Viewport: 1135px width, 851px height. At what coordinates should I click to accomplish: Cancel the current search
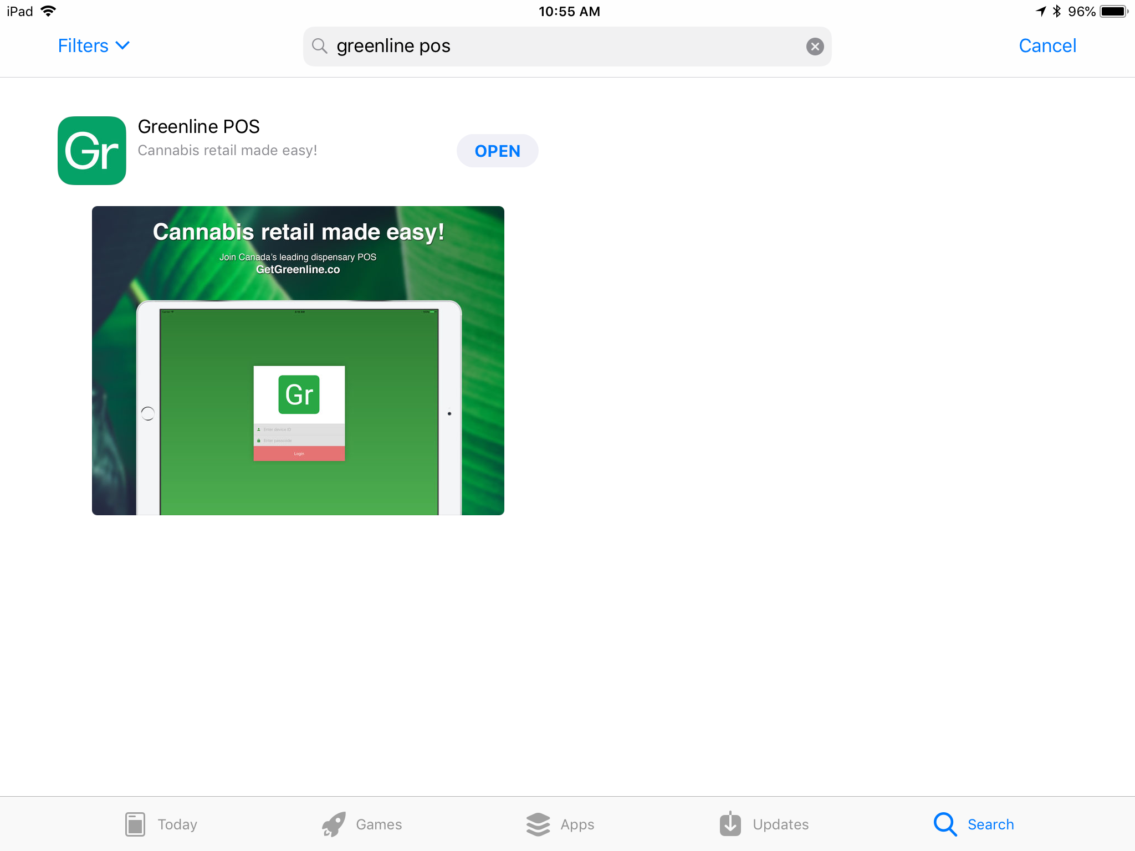pyautogui.click(x=1047, y=46)
